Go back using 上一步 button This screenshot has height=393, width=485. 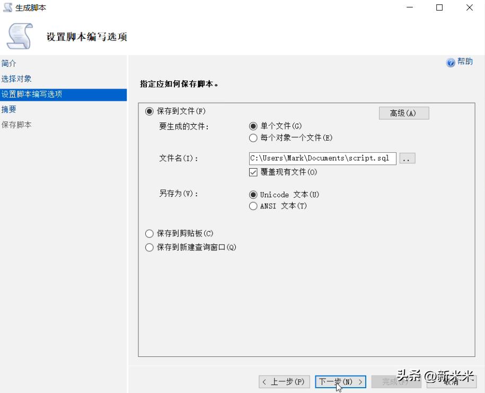pos(284,381)
